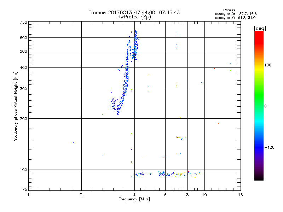Click the '75' y-axis tick label

25,189
